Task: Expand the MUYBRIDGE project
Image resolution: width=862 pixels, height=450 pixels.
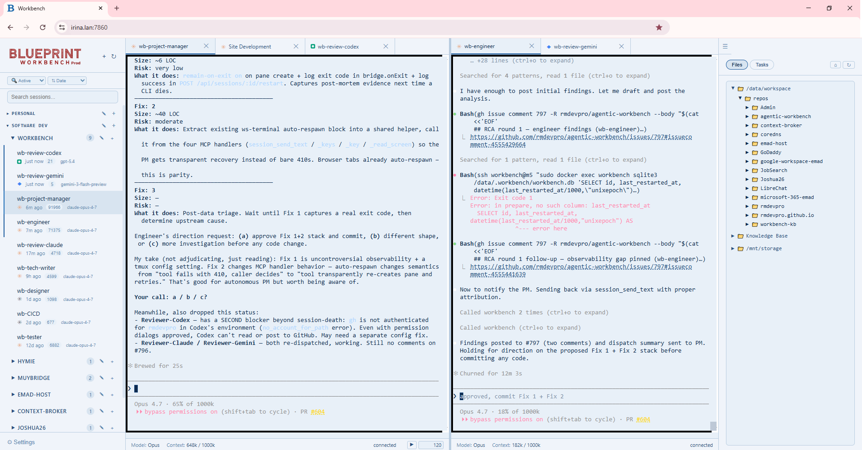Action: pos(13,378)
